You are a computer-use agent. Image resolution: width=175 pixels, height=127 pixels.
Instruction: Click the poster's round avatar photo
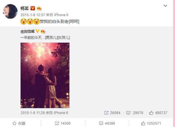(10, 11)
